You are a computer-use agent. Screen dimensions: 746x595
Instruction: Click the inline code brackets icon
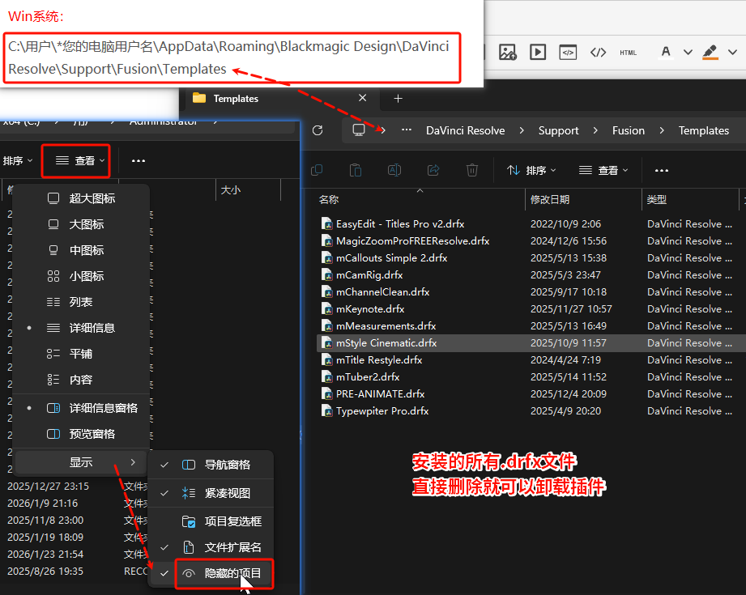click(598, 53)
